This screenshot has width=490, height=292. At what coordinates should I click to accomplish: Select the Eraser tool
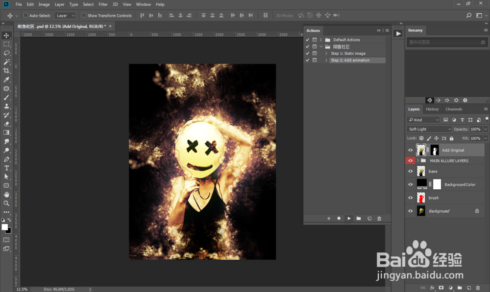6,124
